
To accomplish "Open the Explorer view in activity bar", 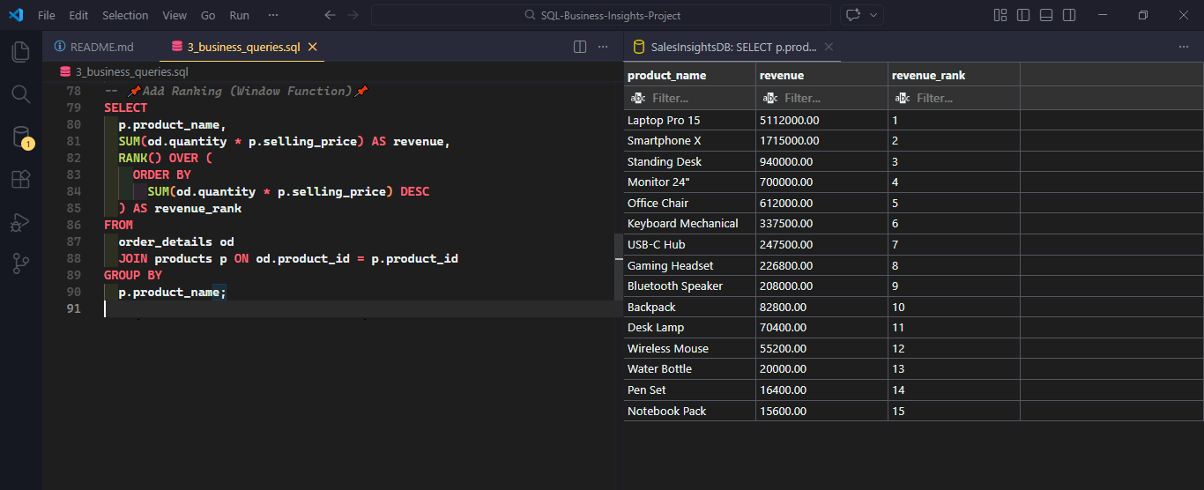I will pos(20,52).
